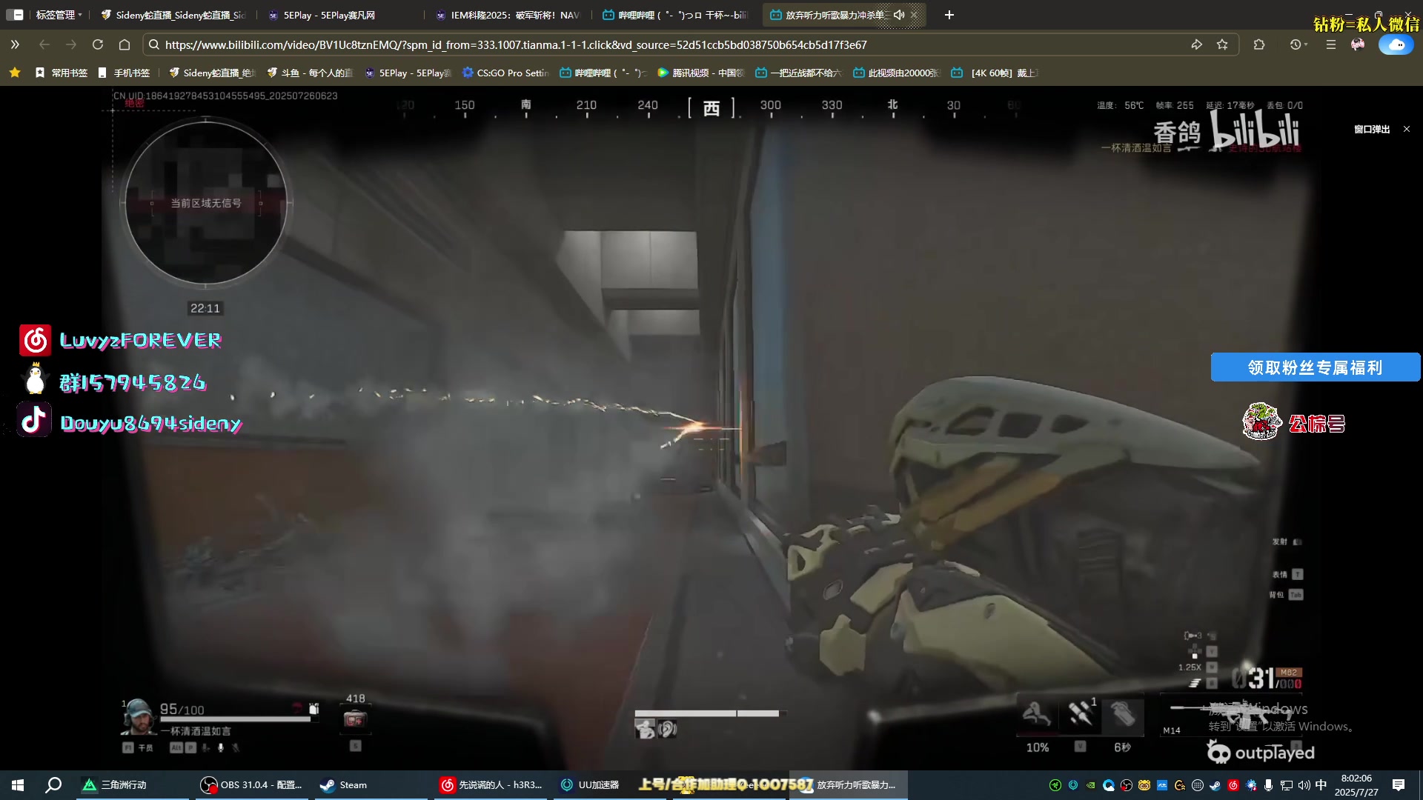Open Steam icon in system tray
1423x800 pixels.
point(1215,785)
